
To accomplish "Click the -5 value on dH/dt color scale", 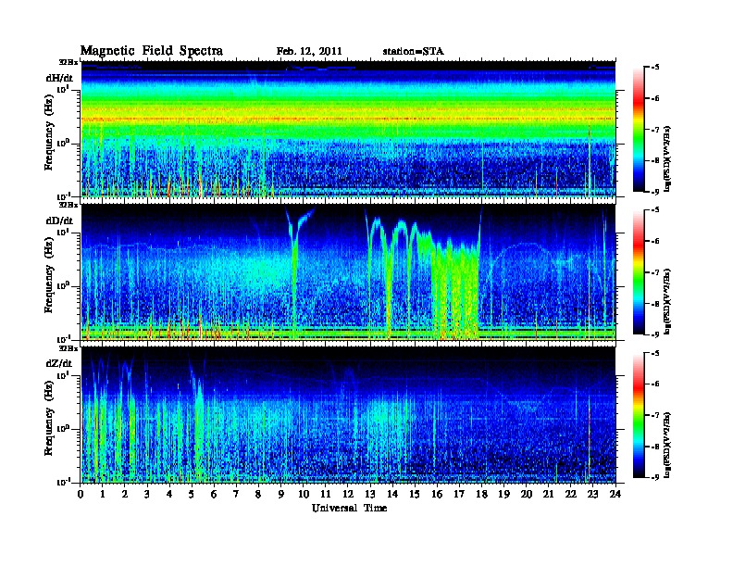I will click(655, 68).
